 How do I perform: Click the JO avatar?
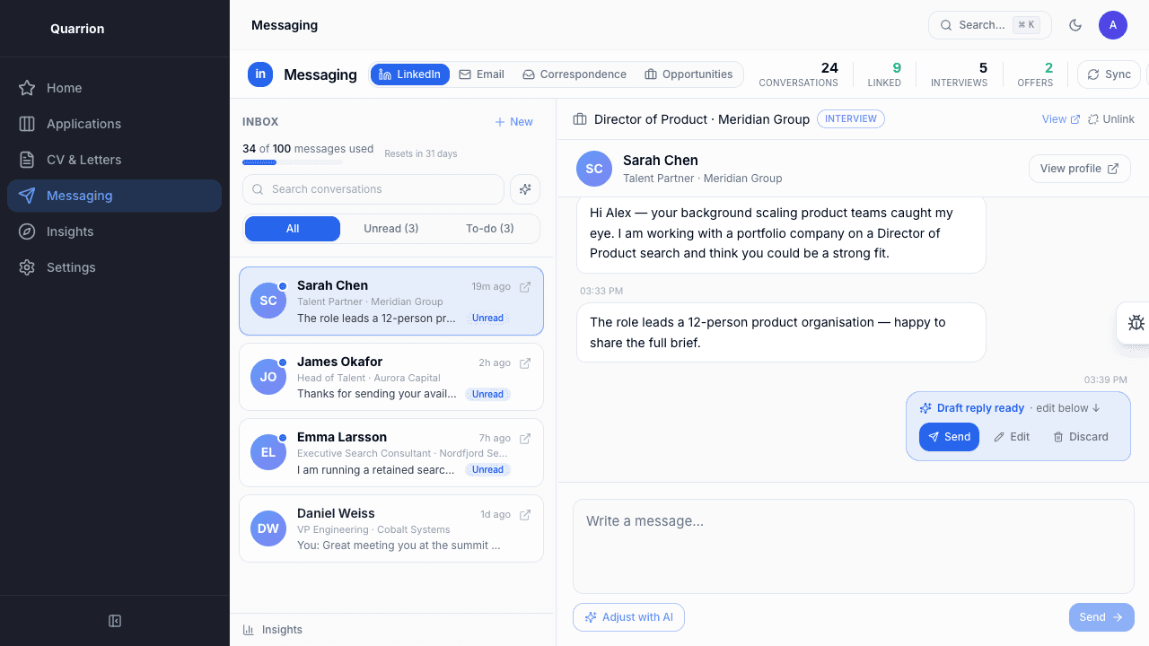click(268, 377)
